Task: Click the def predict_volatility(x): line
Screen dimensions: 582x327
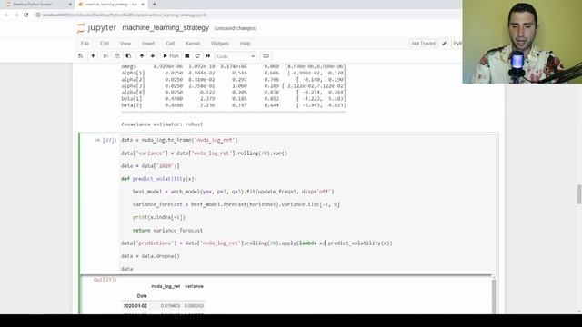Action: 159,179
